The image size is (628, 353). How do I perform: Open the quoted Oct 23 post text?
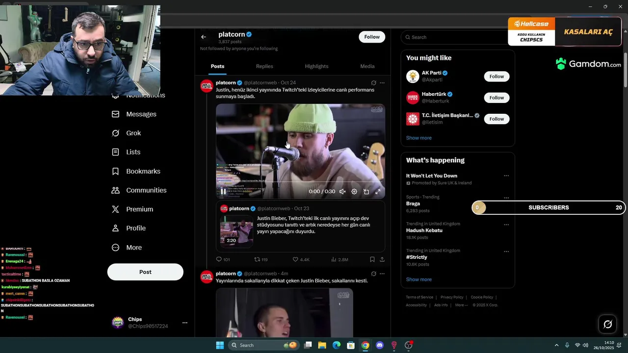(x=314, y=225)
